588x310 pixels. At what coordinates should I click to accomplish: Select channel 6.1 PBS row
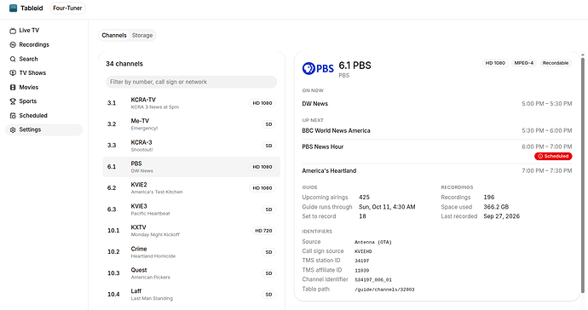[x=191, y=167]
